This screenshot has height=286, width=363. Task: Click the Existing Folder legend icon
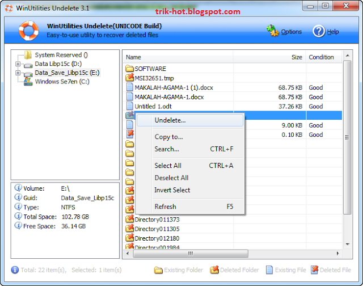[158, 270]
